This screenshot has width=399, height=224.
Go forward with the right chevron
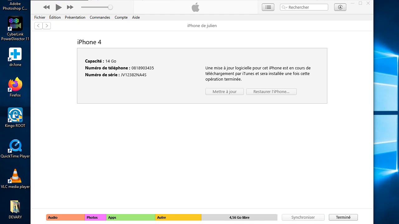(47, 26)
